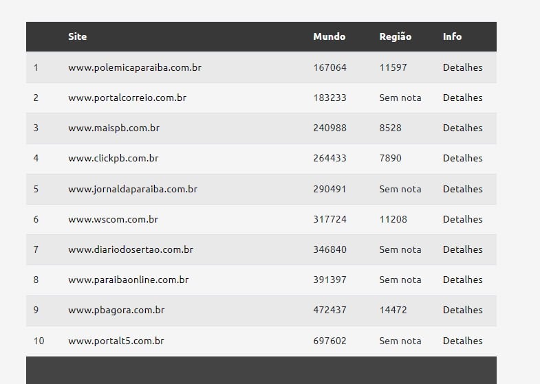The width and height of the screenshot is (540, 384).
Task: Select Região value 14472
Action: coord(393,310)
